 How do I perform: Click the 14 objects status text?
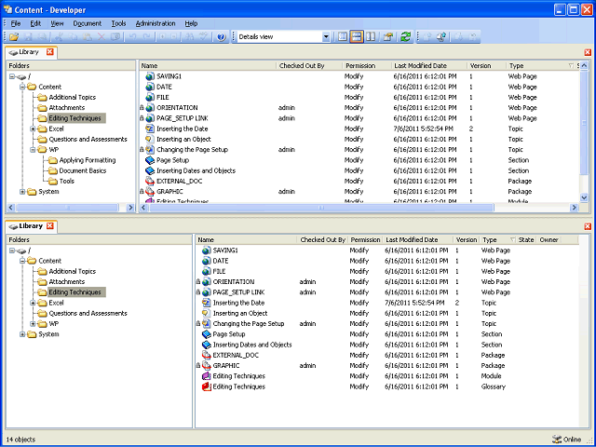[20, 440]
